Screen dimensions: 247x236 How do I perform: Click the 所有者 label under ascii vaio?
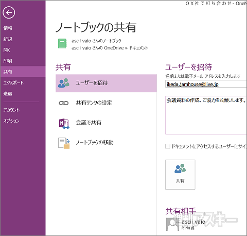coord(188,228)
